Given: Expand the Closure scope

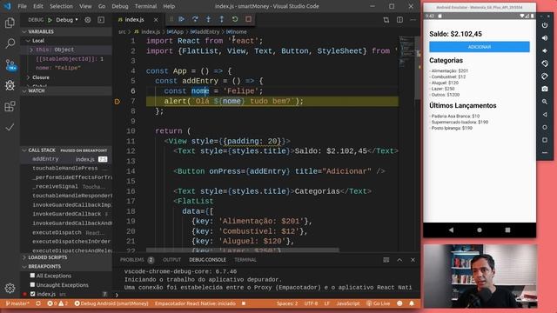Looking at the screenshot, I should coord(28,77).
